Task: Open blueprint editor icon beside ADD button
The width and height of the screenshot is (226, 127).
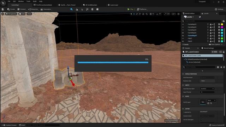Action: (220, 52)
